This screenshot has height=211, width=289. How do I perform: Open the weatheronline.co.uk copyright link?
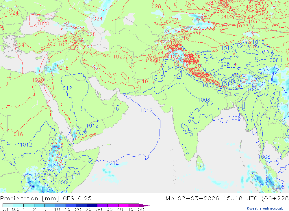tap(264, 208)
